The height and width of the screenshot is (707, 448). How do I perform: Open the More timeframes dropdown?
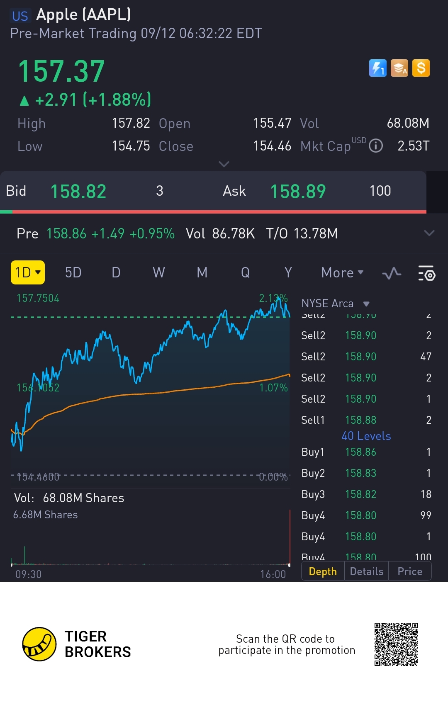pyautogui.click(x=342, y=273)
